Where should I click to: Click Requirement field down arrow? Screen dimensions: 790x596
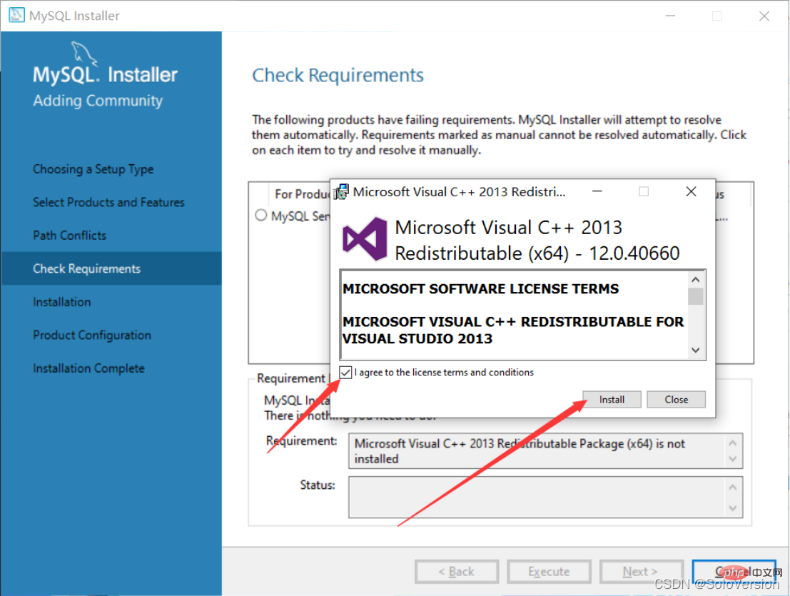pyautogui.click(x=733, y=459)
